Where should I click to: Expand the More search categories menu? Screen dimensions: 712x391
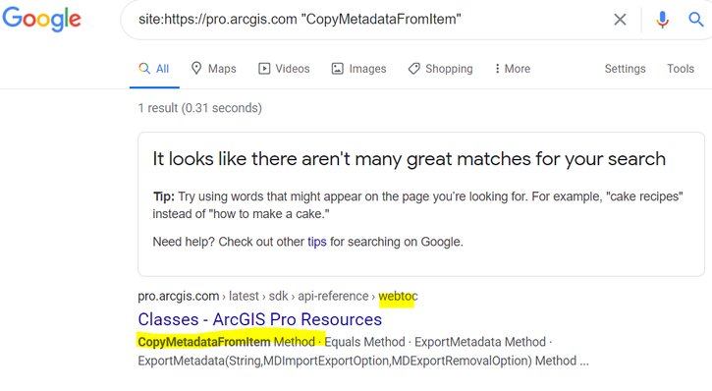[513, 69]
